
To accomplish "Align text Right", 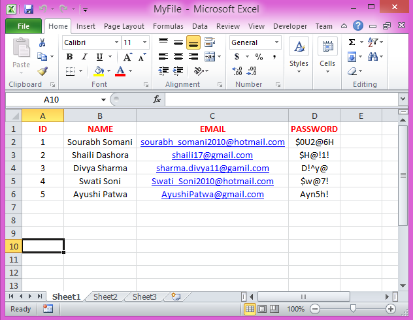I will tap(193, 57).
